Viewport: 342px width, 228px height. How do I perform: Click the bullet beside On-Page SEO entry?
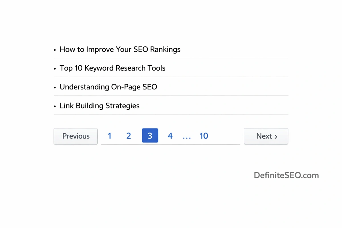tap(54, 87)
